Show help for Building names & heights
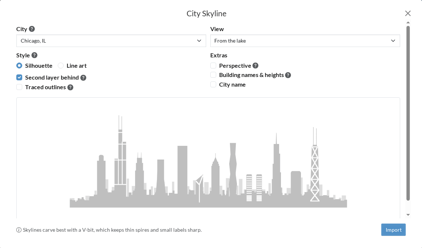This screenshot has height=248, width=422. tap(288, 75)
